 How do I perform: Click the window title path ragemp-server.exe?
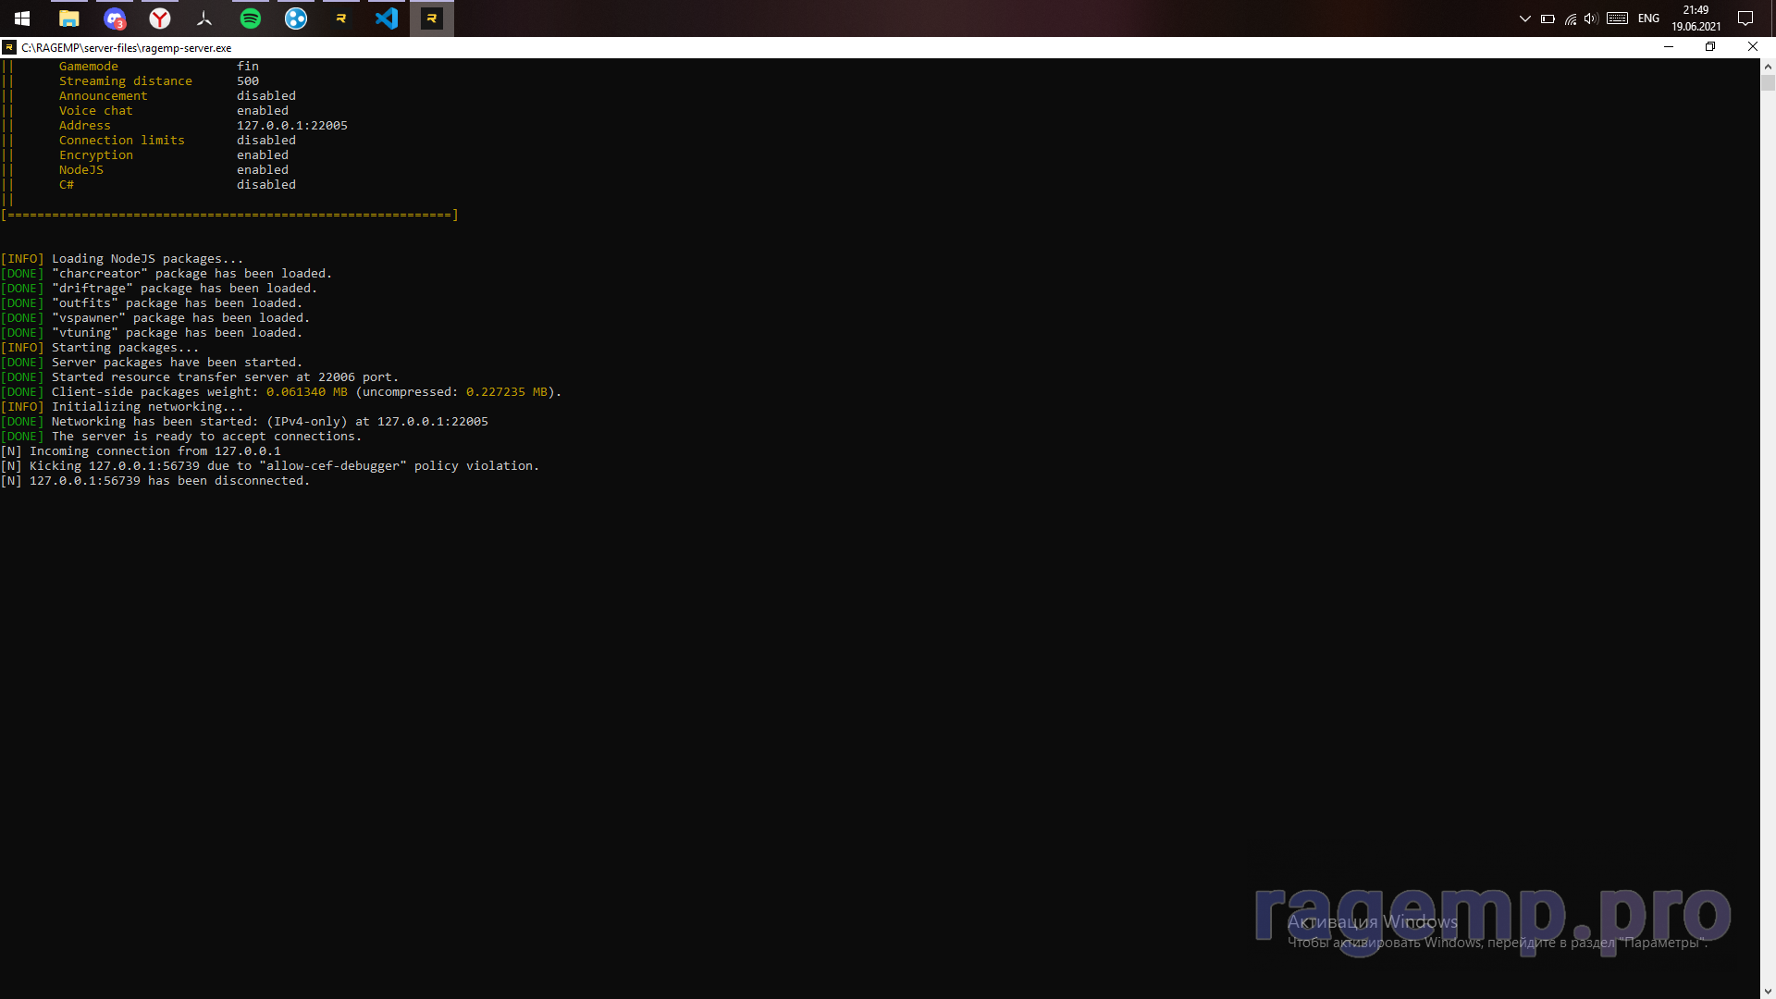(127, 48)
